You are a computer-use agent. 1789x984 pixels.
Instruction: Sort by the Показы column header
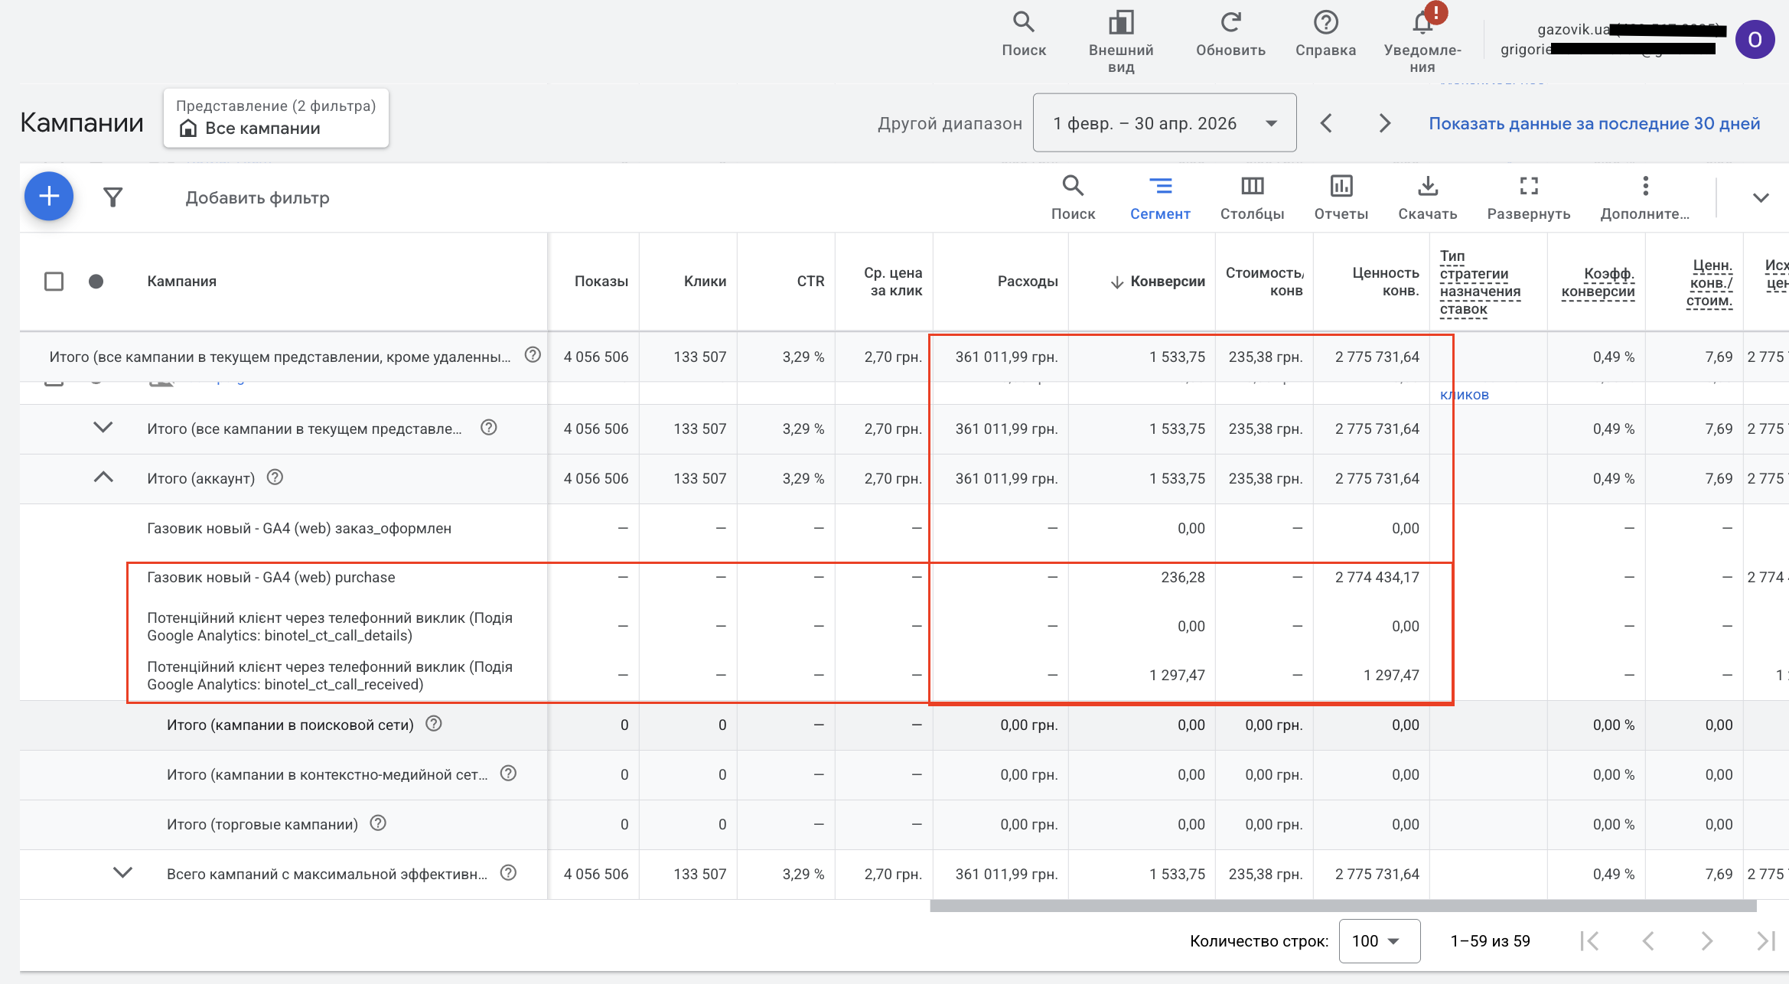[601, 282]
